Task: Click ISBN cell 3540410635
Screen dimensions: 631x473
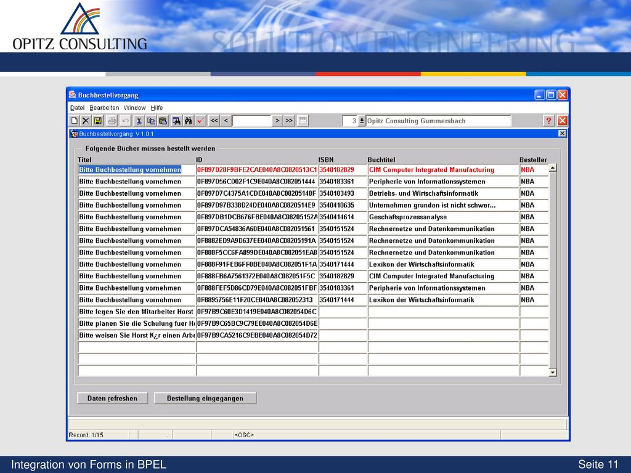Action: click(x=343, y=205)
